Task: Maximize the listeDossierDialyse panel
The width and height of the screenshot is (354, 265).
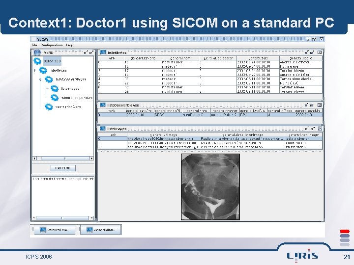Action: (x=312, y=105)
